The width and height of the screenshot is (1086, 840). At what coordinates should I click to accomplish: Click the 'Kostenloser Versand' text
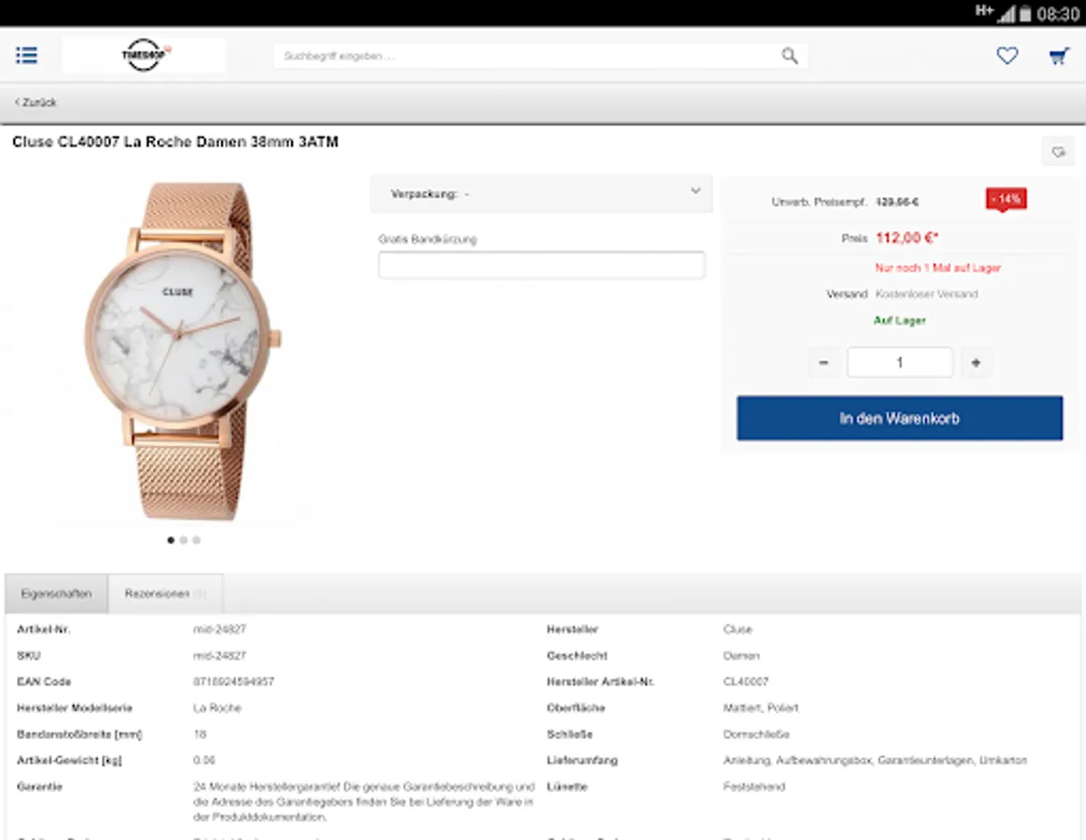(926, 294)
